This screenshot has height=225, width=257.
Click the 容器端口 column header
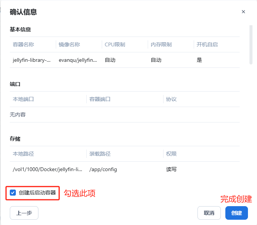click(100, 99)
